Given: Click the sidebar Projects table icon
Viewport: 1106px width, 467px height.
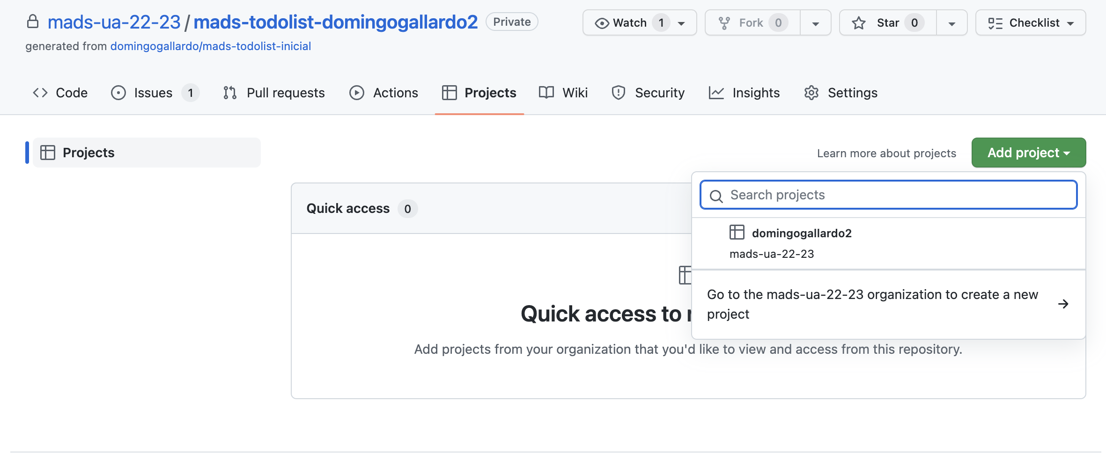Looking at the screenshot, I should coord(48,153).
